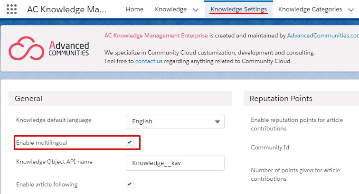Image resolution: width=359 pixels, height=194 pixels.
Task: Click the Enable reputation points label
Action: click(x=297, y=124)
